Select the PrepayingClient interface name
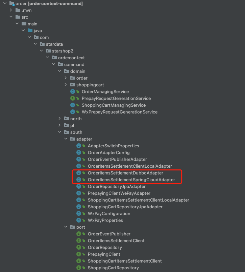Screen dimensions: 245x272 tap(104, 254)
